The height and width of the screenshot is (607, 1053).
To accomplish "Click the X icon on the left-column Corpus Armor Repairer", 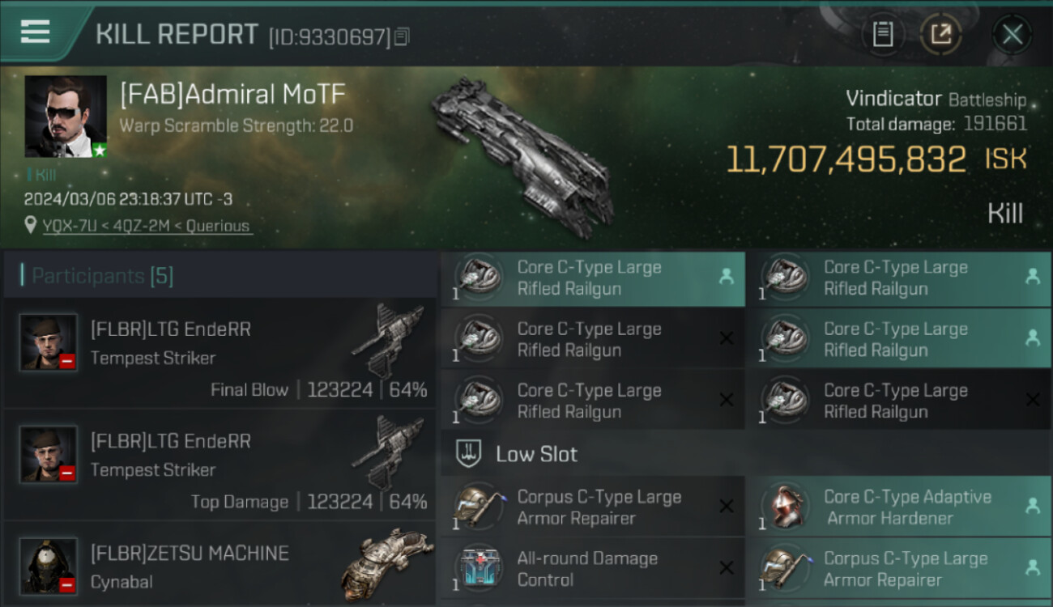I will [x=726, y=506].
